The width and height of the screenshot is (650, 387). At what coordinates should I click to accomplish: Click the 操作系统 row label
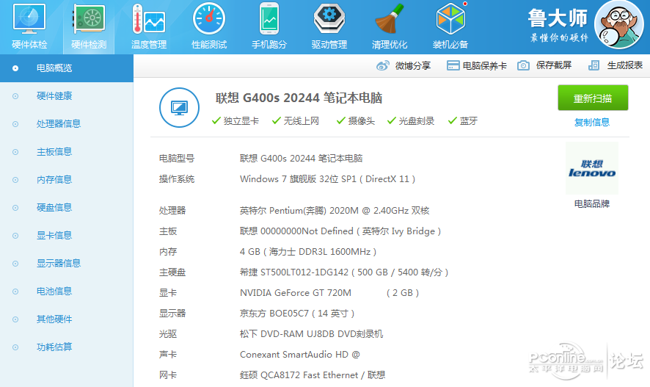point(177,178)
